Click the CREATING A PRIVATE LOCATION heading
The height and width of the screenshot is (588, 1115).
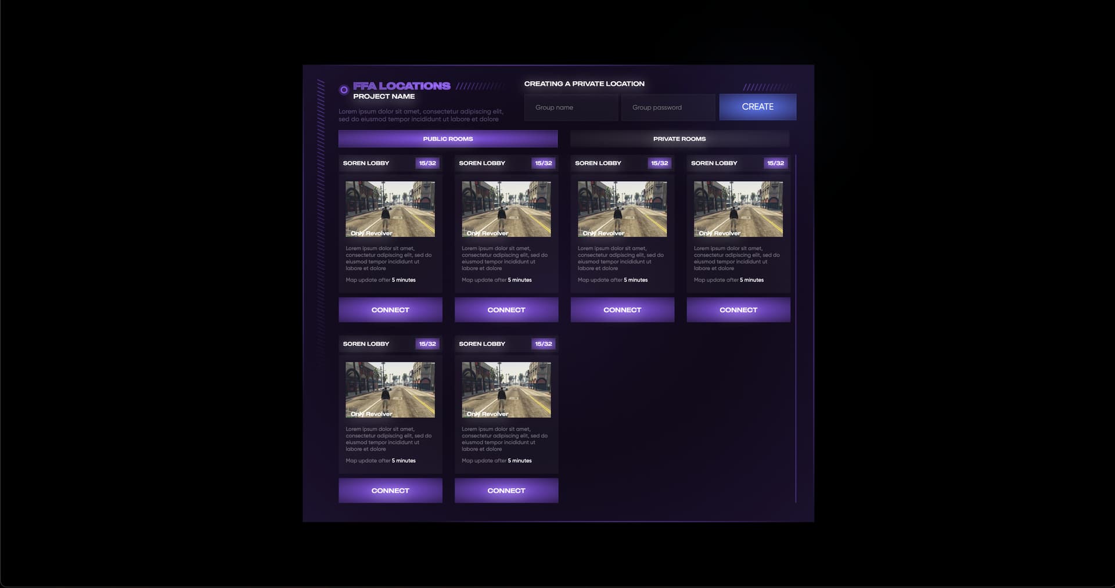(x=584, y=84)
